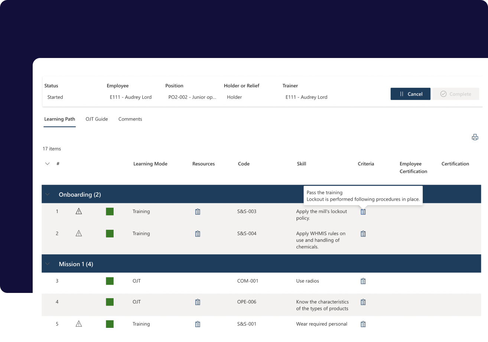Screen dimensions: 488x342
Task: Open criteria icon for lockout policy skill
Action: (363, 212)
